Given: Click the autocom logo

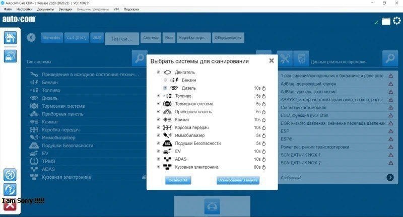Looking at the screenshot, I should [19, 19].
